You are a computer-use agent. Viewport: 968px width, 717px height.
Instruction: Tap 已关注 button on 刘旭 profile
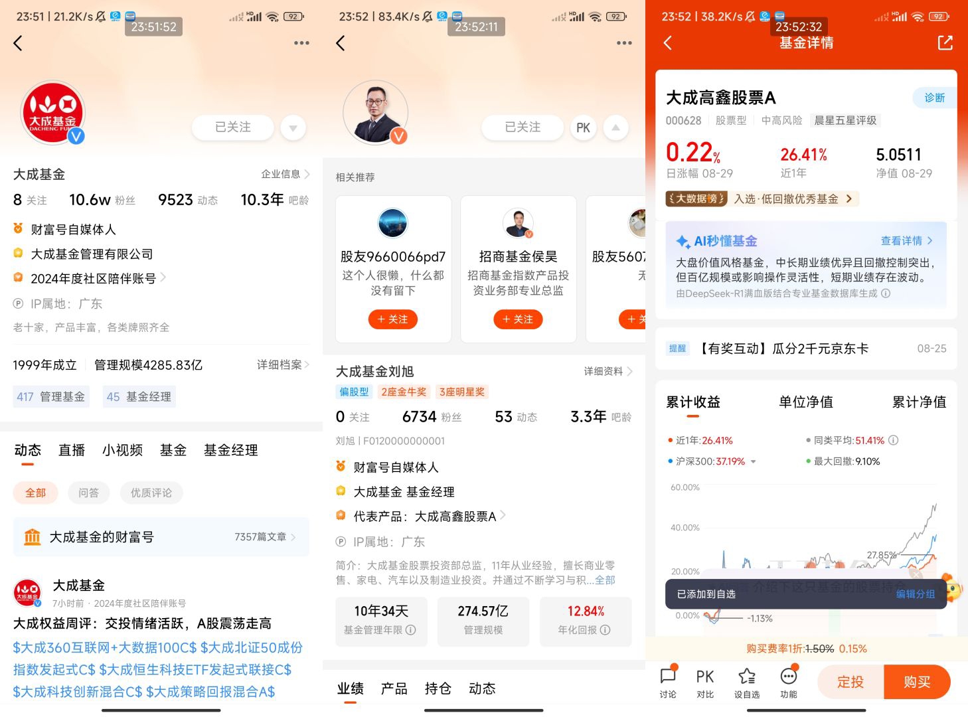click(x=523, y=127)
